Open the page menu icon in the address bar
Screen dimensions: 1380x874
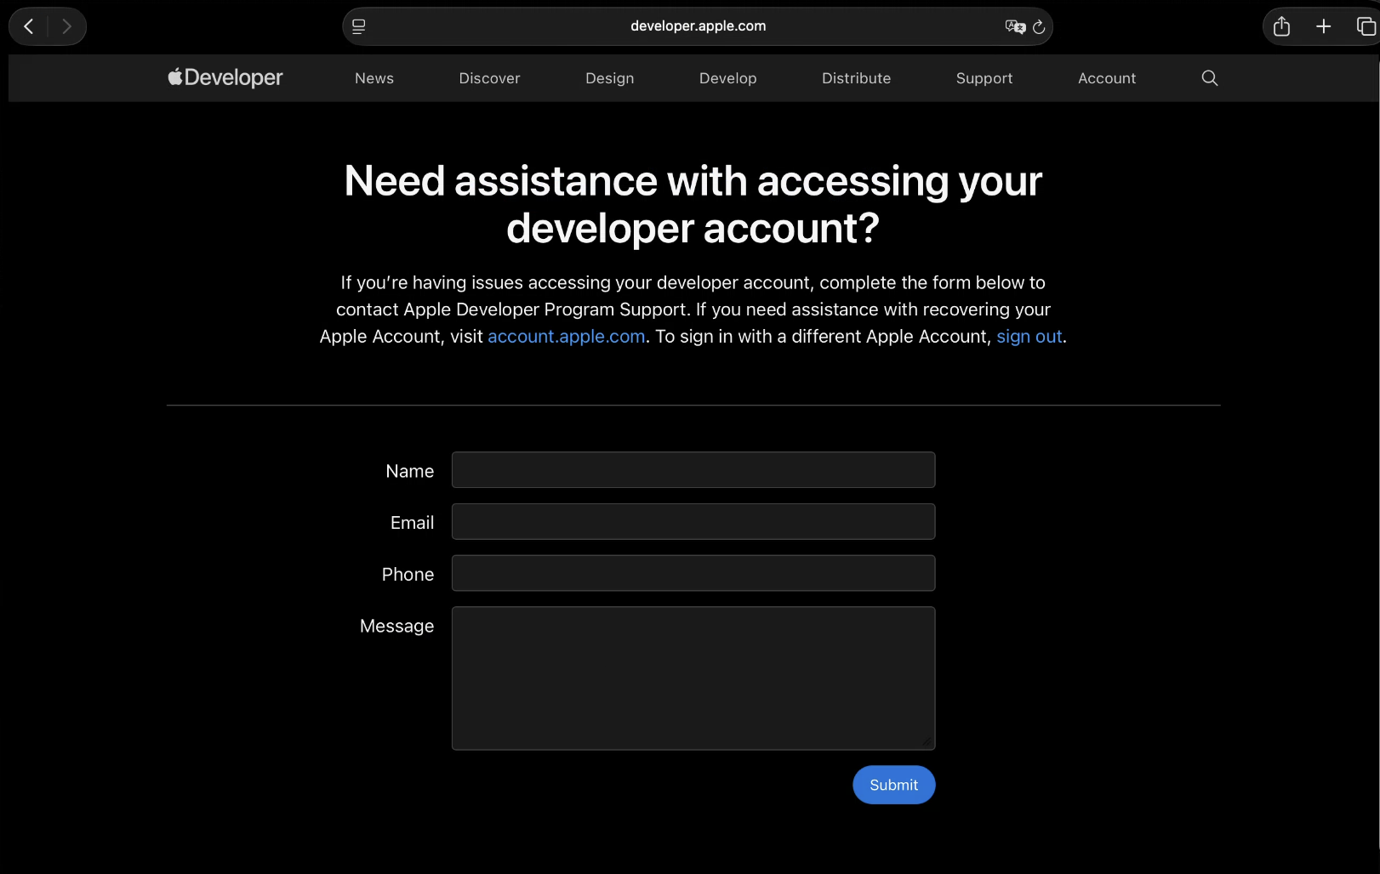tap(359, 26)
